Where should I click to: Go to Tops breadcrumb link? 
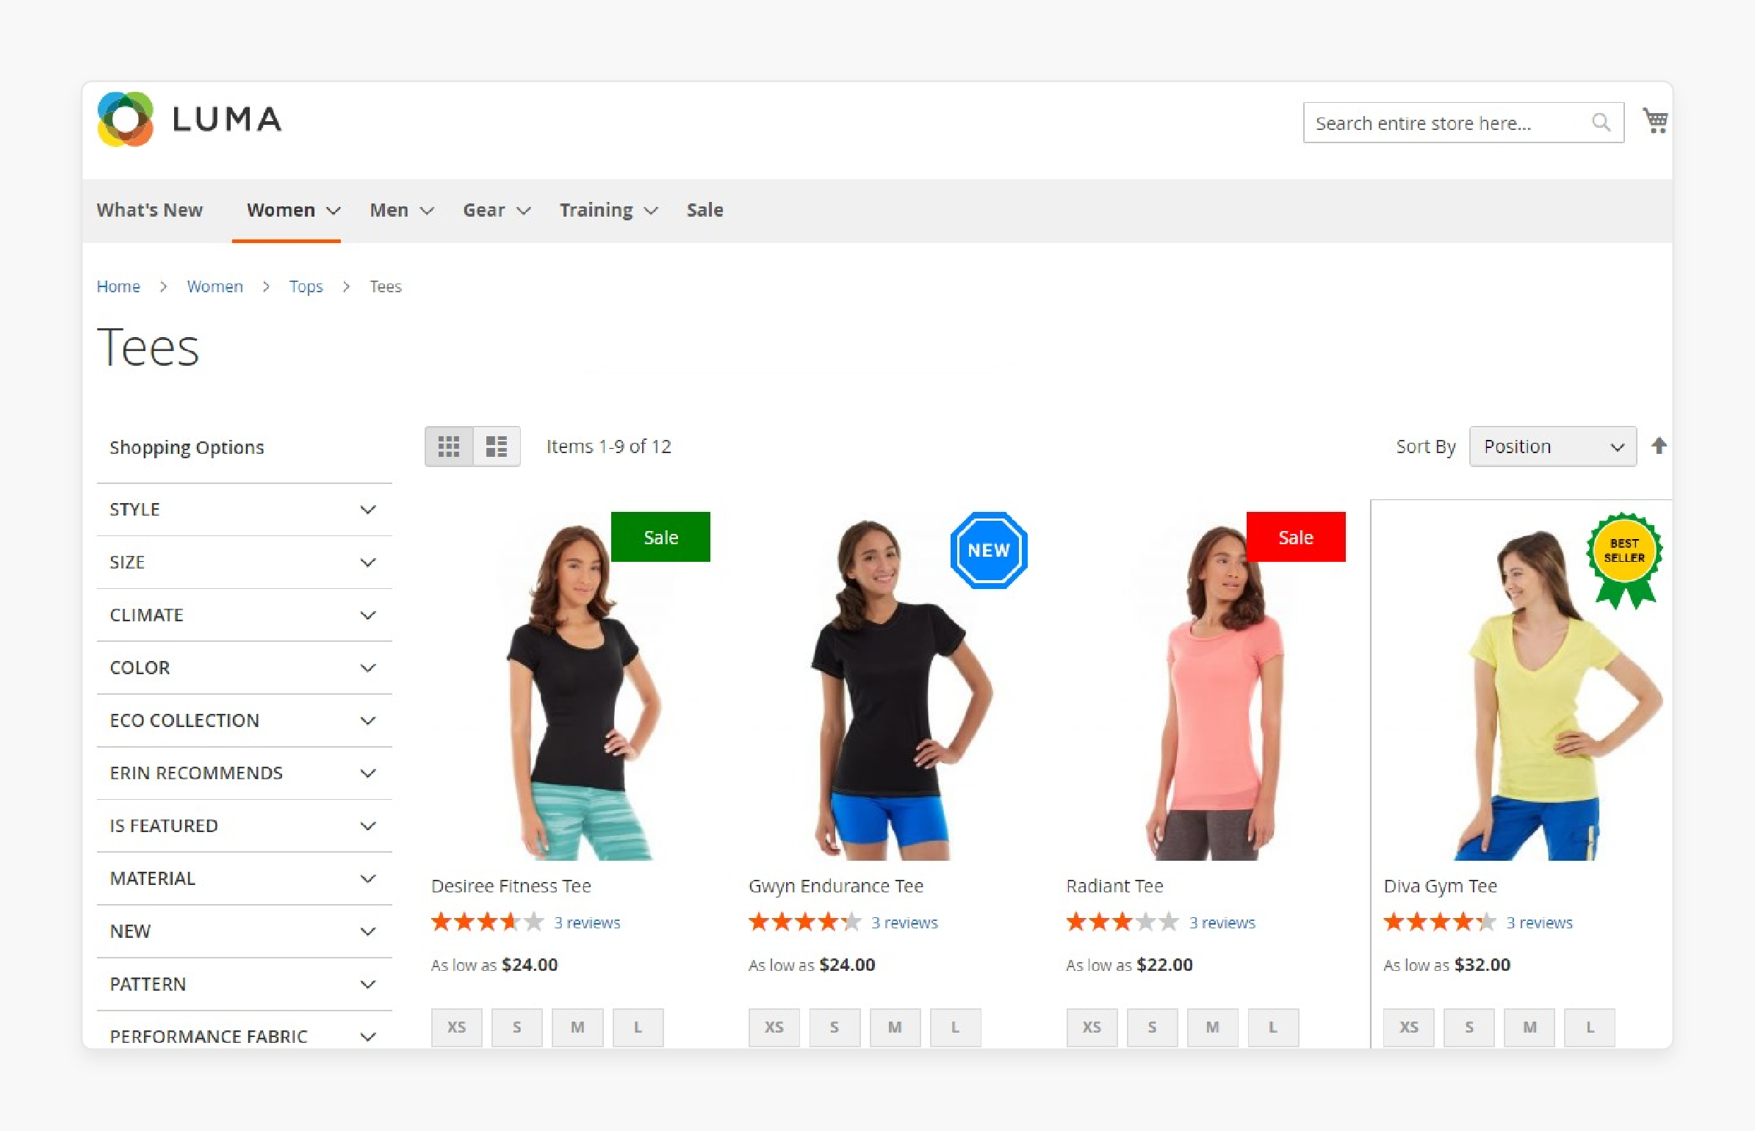(x=306, y=286)
